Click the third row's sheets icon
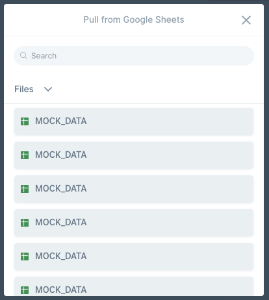The height and width of the screenshot is (300, 269). pos(25,189)
